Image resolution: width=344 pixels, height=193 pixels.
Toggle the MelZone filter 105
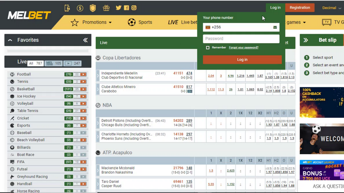54,63
